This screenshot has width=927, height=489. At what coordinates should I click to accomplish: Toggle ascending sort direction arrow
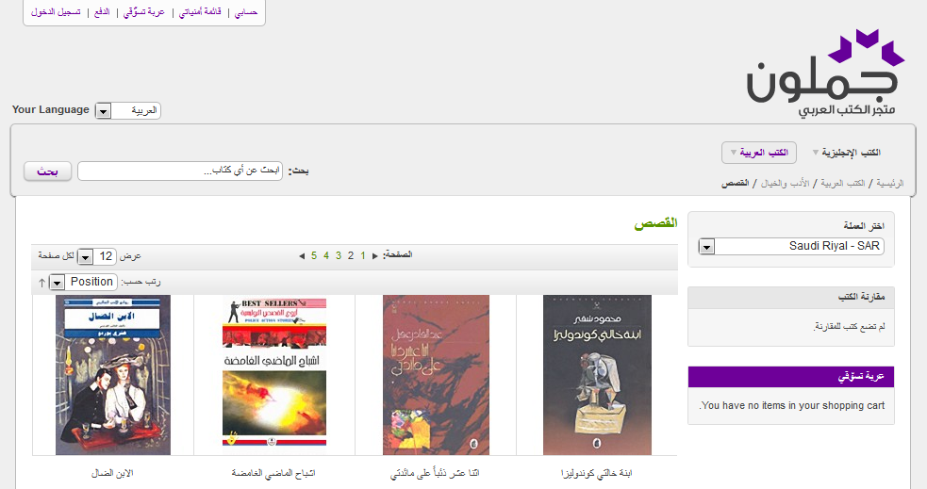click(41, 283)
